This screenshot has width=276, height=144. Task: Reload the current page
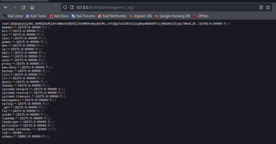pos(23,7)
